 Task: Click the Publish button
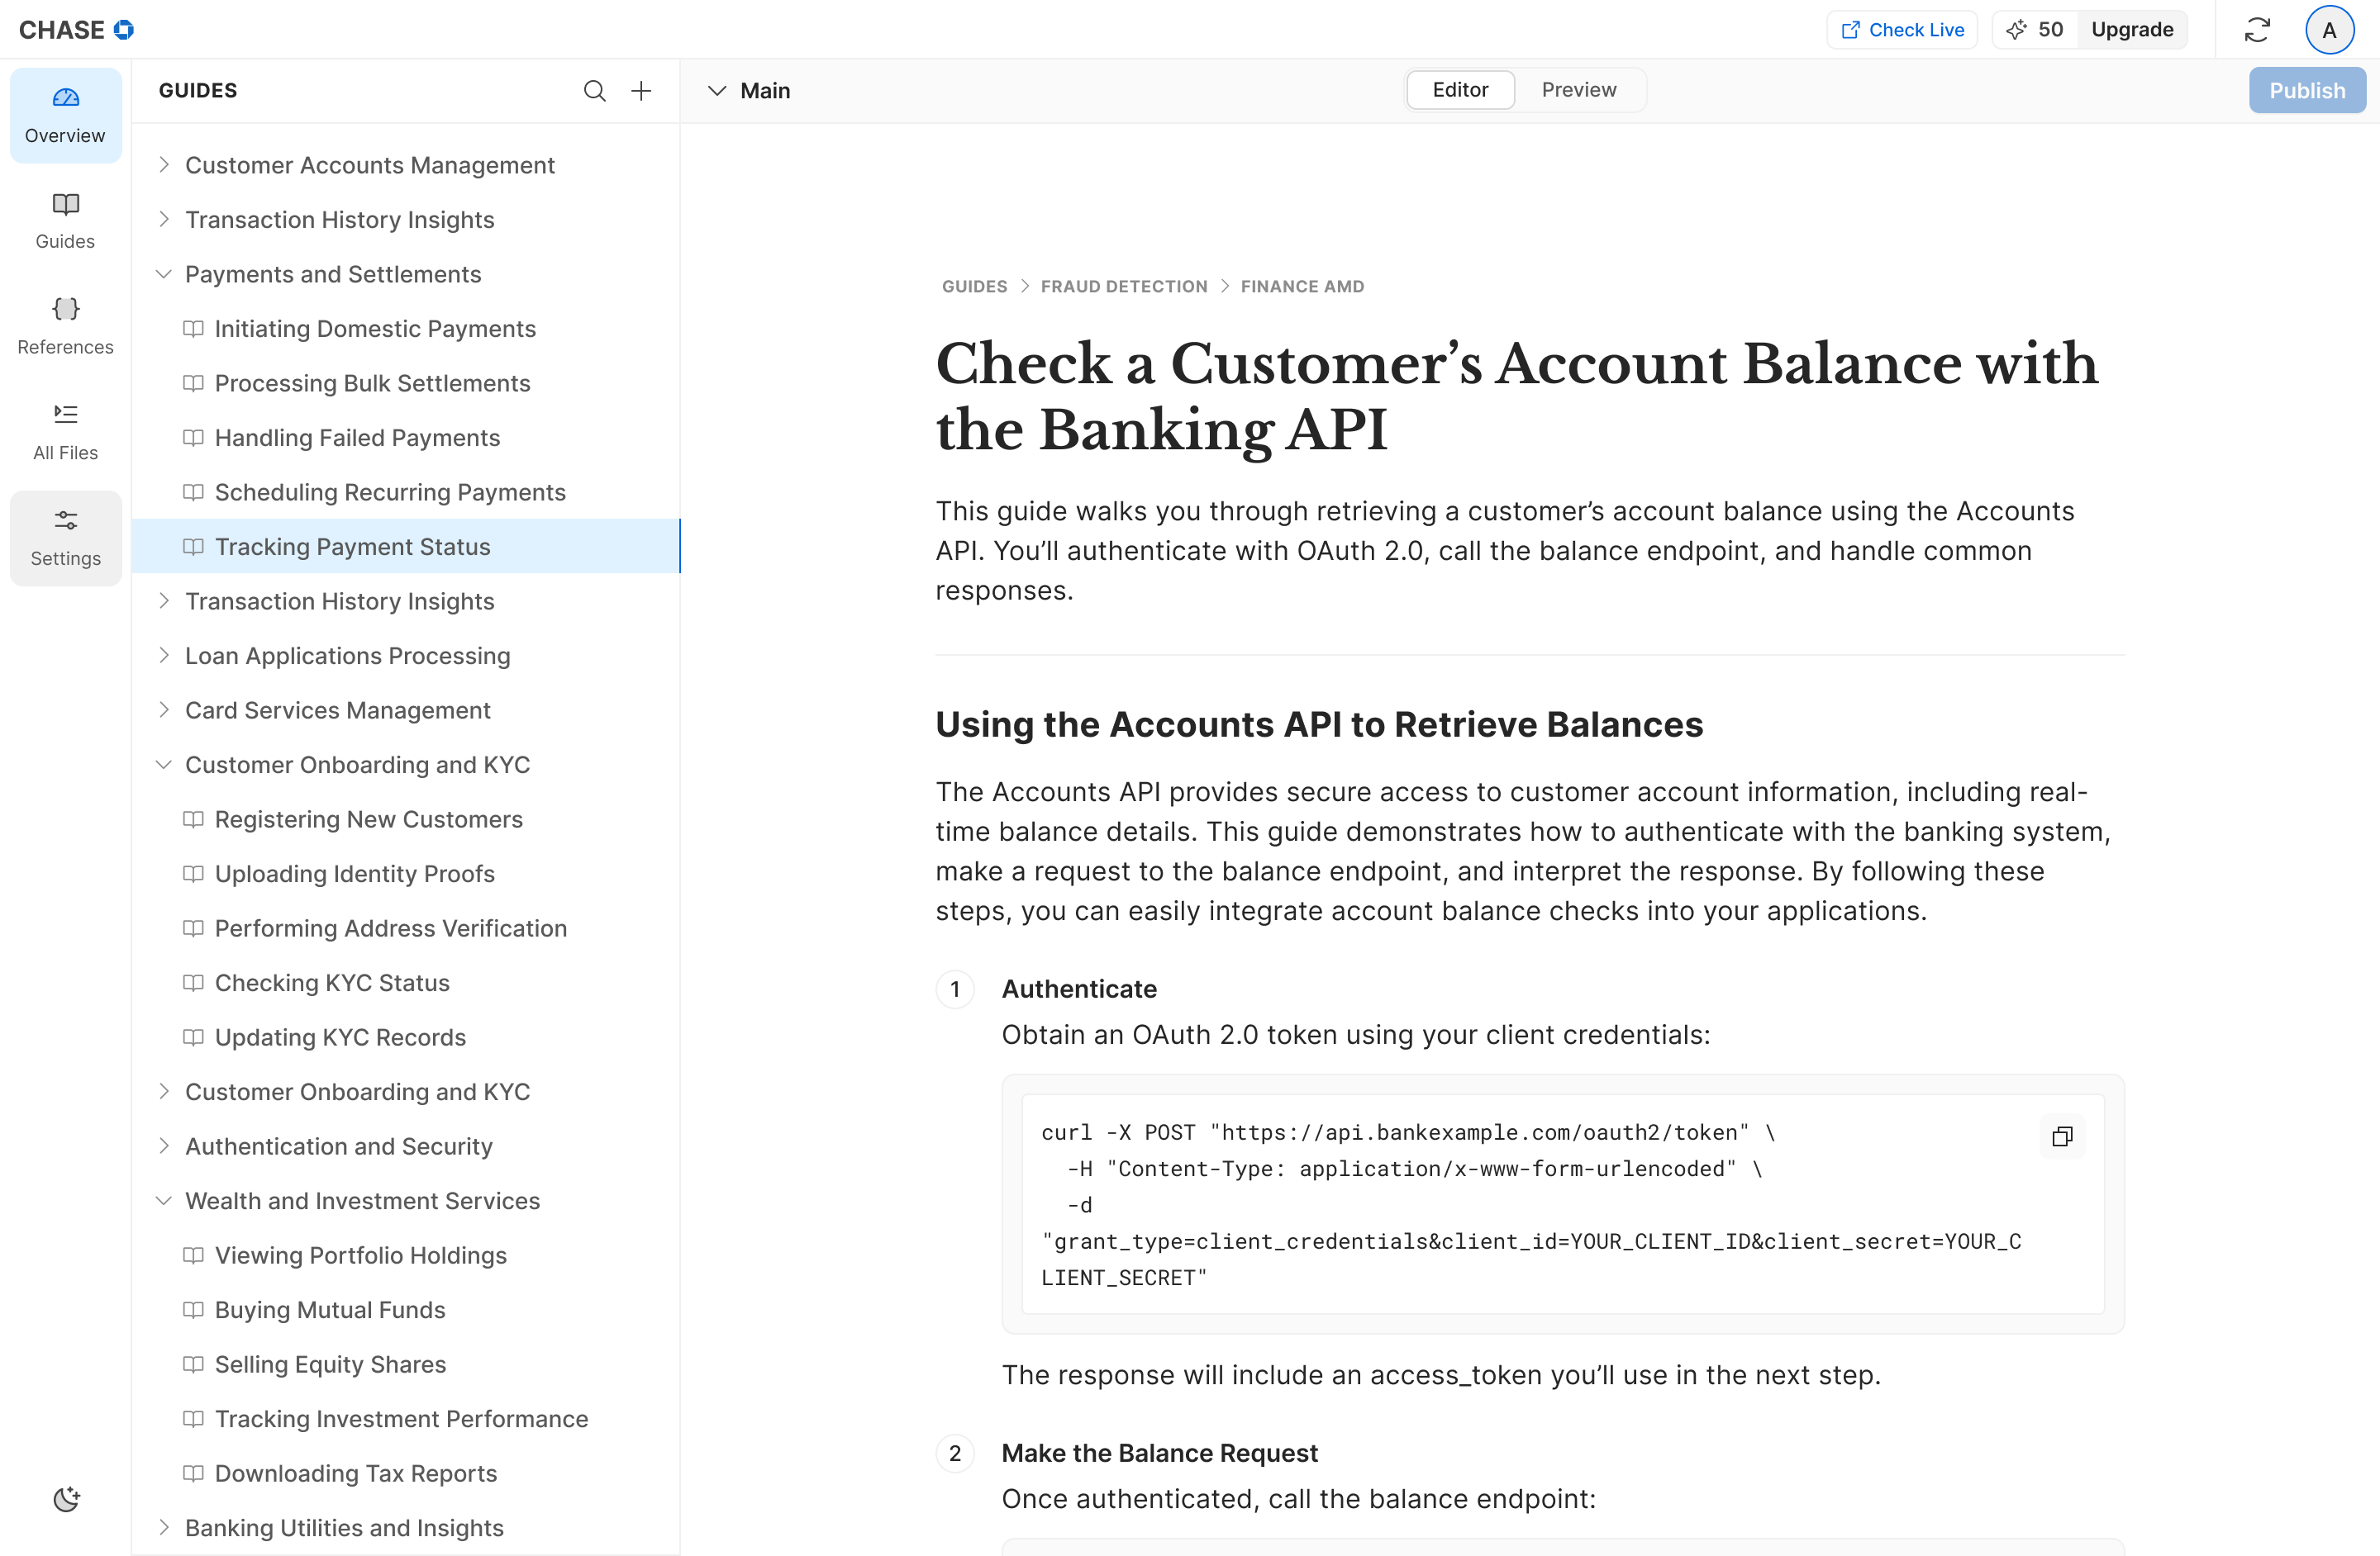click(x=2306, y=91)
